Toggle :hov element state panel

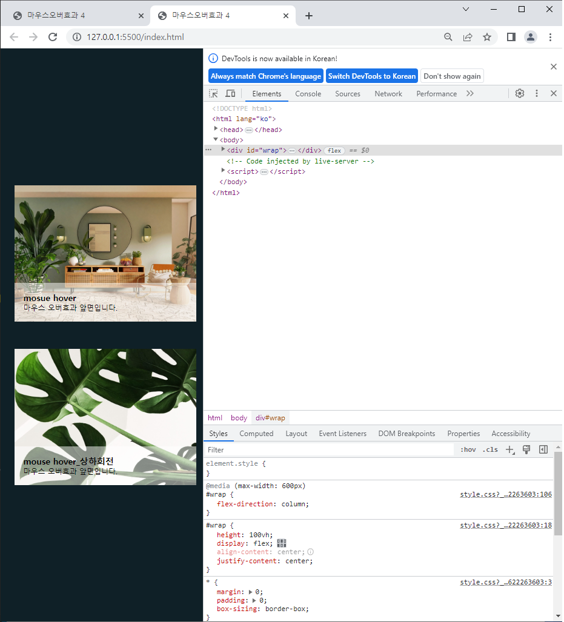468,449
